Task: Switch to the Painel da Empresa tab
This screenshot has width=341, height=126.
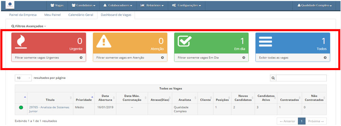Action: pos(23,15)
